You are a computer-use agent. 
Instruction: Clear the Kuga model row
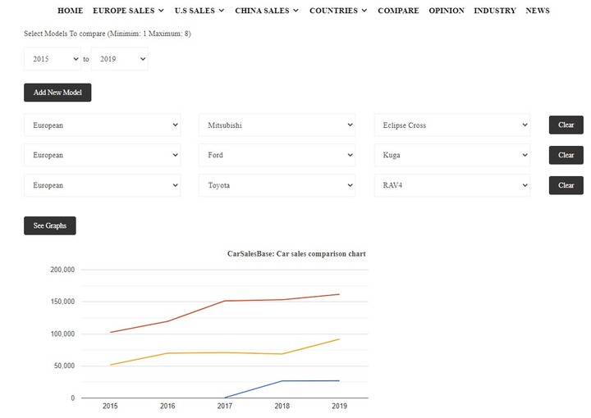click(566, 155)
